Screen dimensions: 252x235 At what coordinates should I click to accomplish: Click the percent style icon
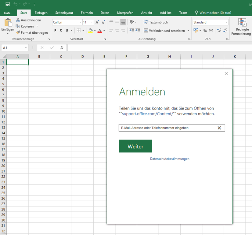click(x=205, y=31)
